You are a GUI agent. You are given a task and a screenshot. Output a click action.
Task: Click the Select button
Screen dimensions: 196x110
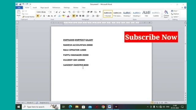point(175,17)
